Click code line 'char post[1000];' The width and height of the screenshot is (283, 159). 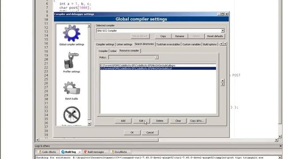pos(75,8)
